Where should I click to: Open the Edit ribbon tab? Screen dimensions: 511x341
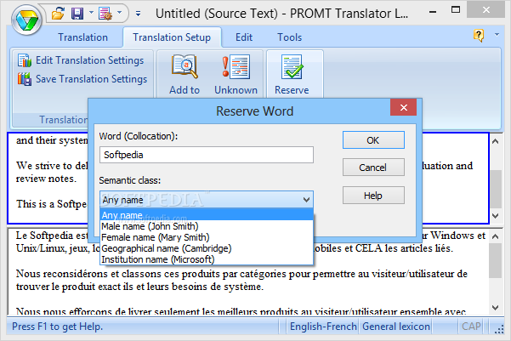click(244, 37)
